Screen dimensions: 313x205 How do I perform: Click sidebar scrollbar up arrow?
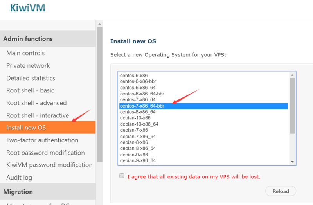pos(100,24)
